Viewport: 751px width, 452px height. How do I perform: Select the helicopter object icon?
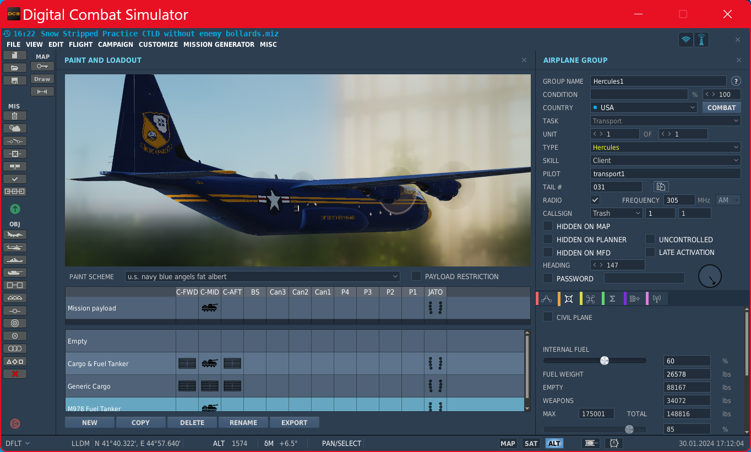tap(15, 247)
